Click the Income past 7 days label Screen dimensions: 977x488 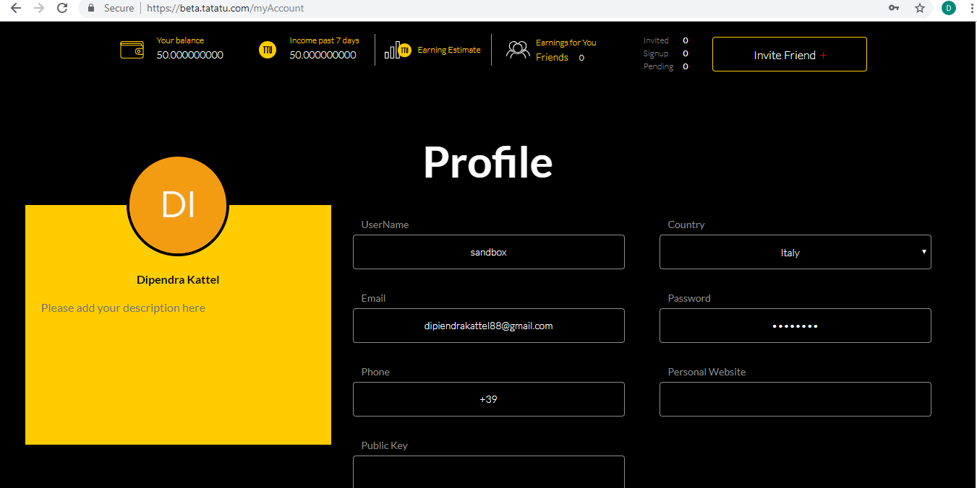point(324,40)
